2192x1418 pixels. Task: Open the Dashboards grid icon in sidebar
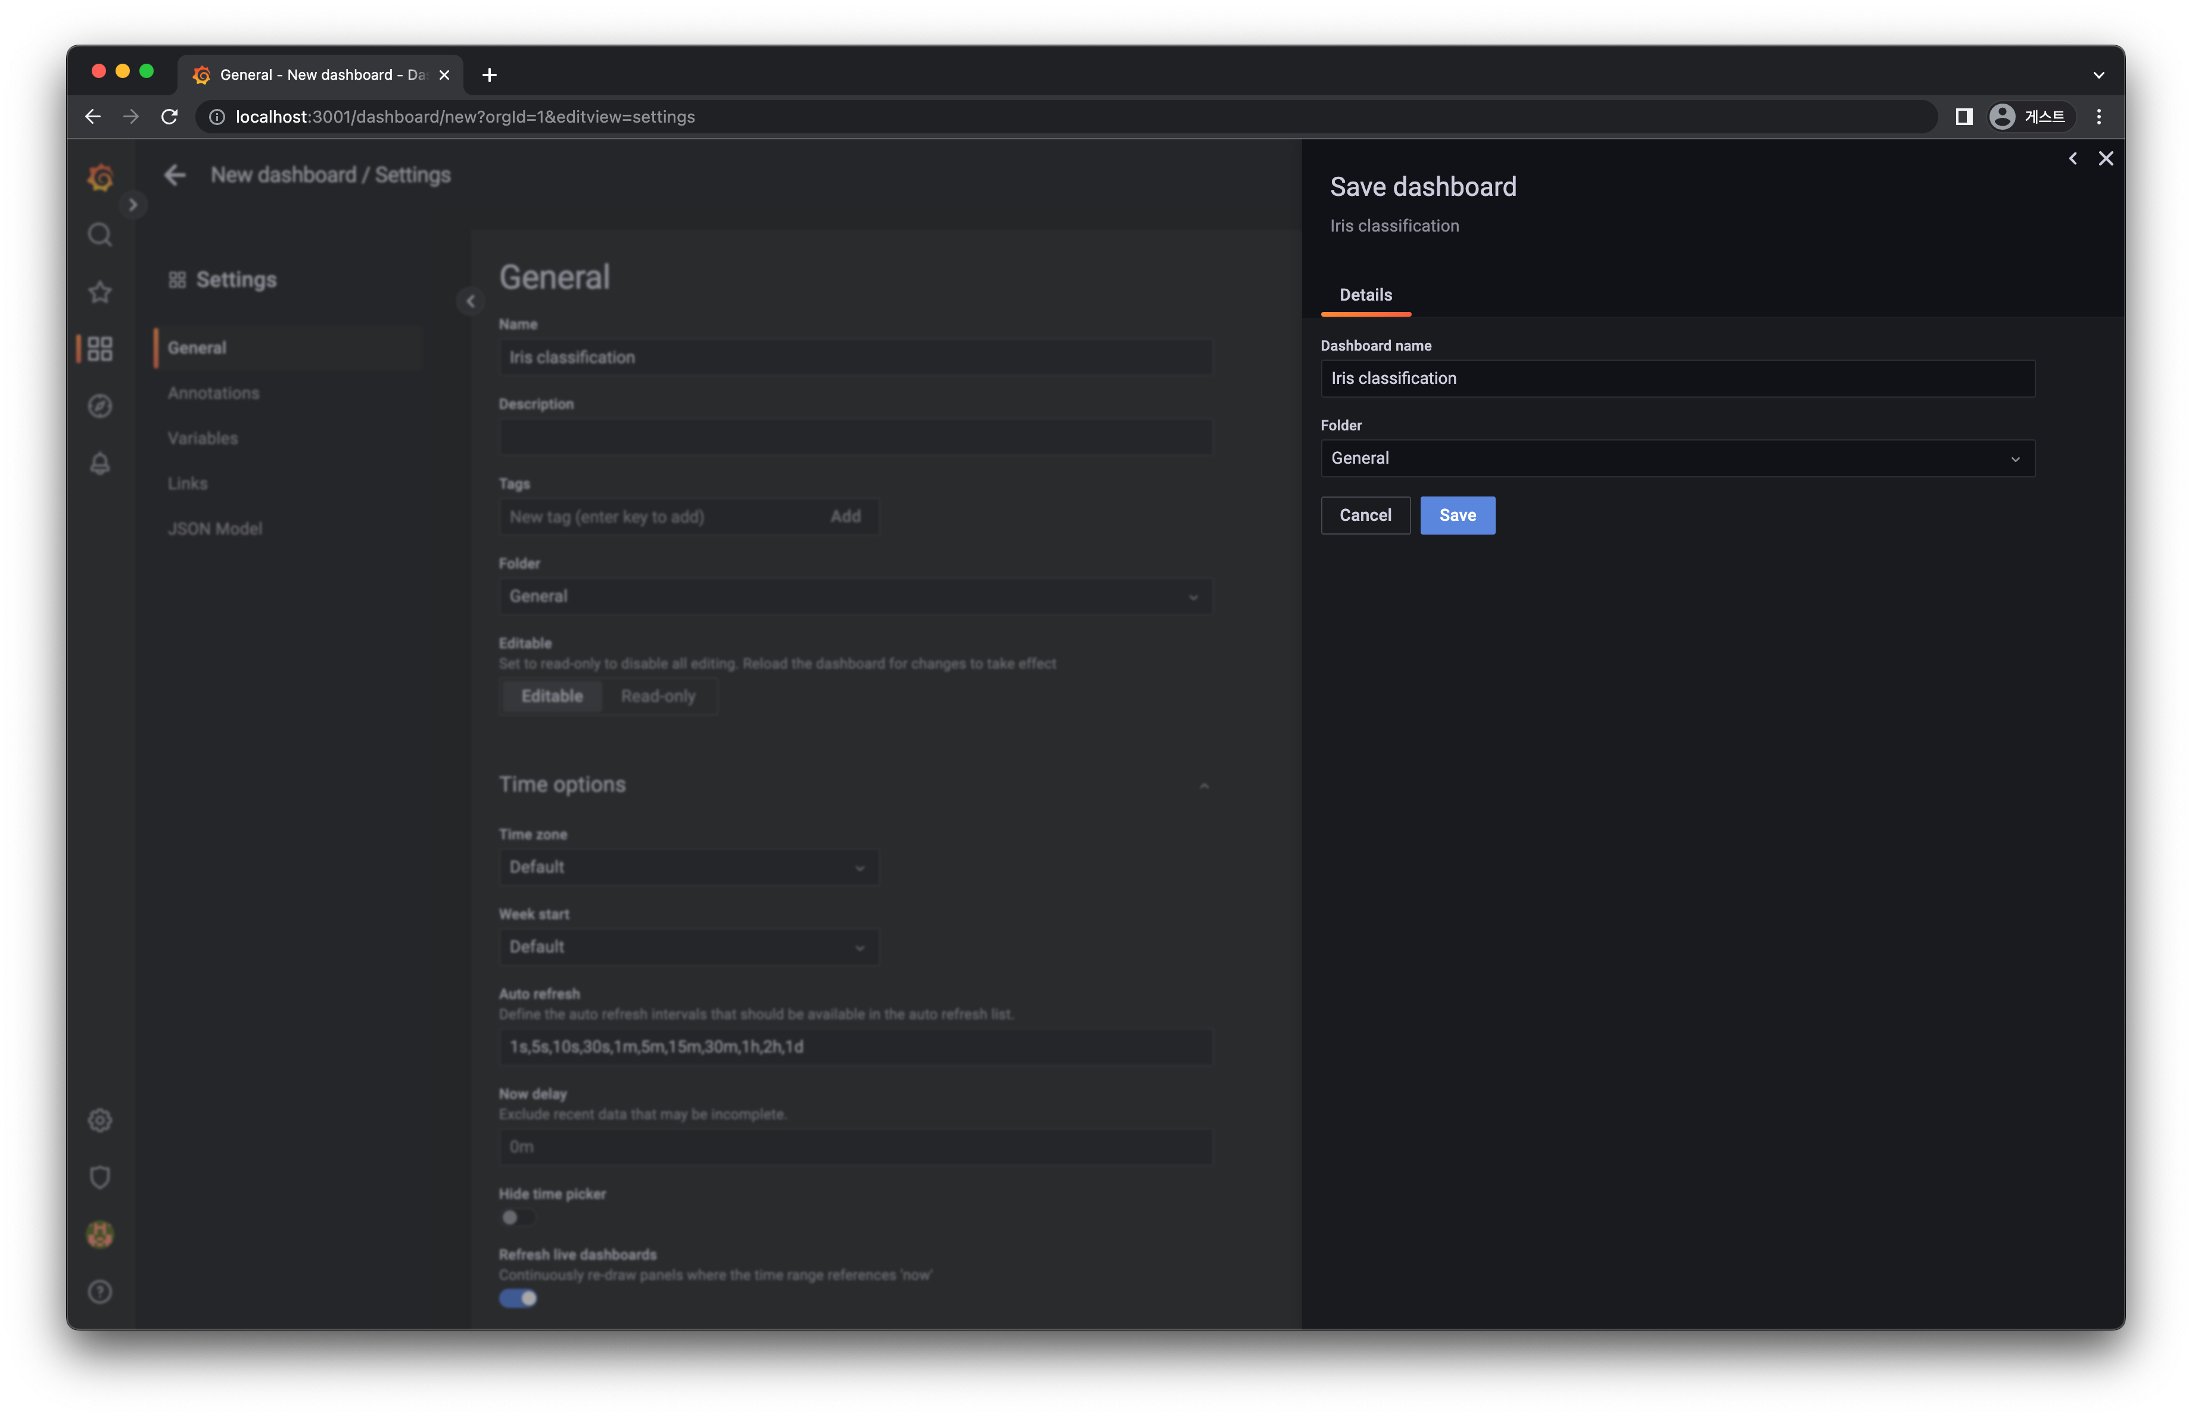(x=101, y=349)
